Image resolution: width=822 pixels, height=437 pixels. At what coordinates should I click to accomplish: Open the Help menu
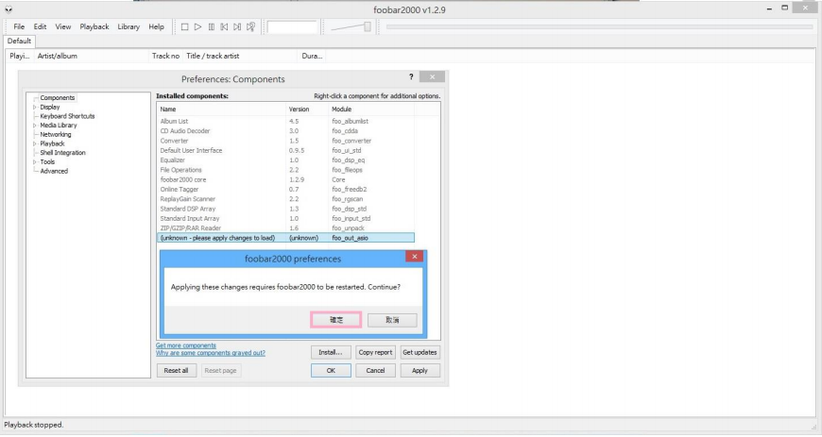[x=156, y=26]
